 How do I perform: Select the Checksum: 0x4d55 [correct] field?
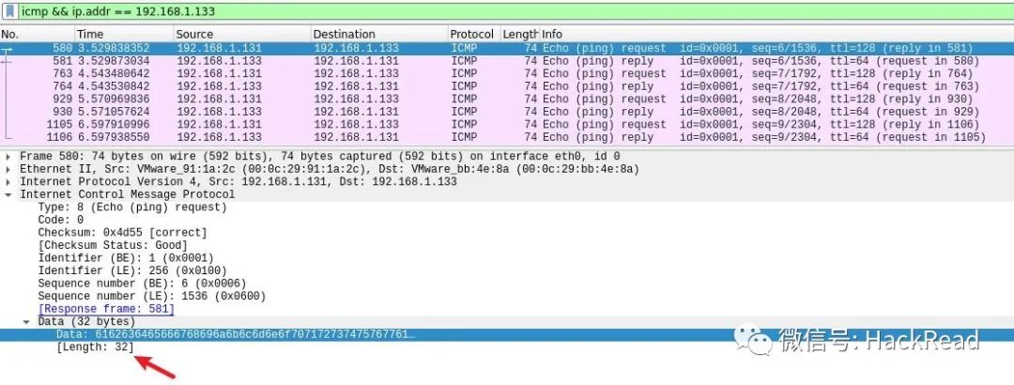pos(123,233)
